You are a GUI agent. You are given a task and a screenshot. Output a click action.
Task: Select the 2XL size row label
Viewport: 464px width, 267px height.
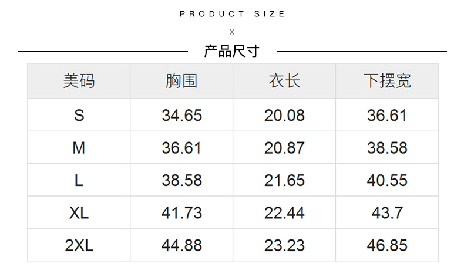tap(79, 245)
